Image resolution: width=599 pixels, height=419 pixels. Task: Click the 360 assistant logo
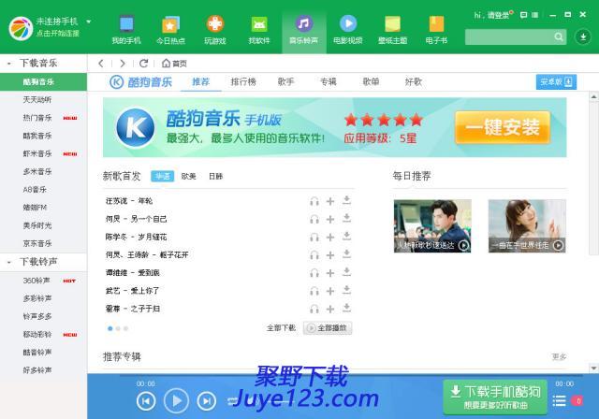pos(21,28)
